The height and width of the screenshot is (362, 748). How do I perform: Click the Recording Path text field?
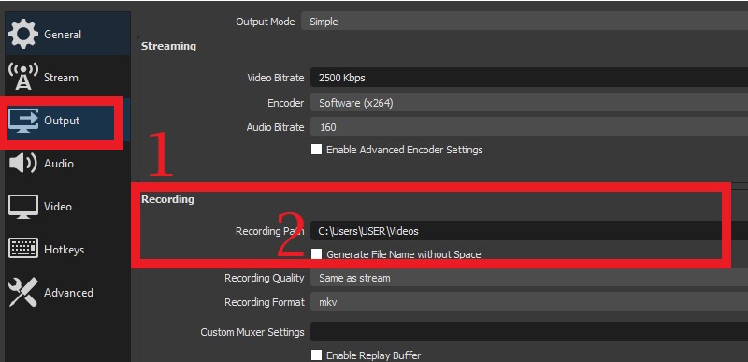pos(529,231)
